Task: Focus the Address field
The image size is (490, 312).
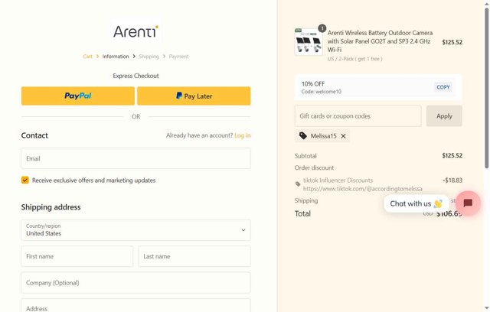Action: pyautogui.click(x=136, y=306)
